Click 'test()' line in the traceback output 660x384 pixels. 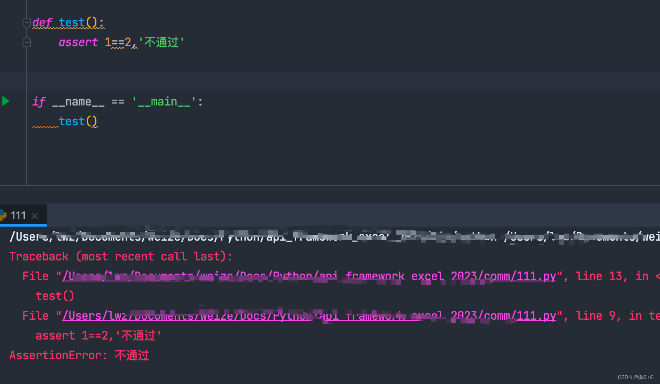click(55, 296)
